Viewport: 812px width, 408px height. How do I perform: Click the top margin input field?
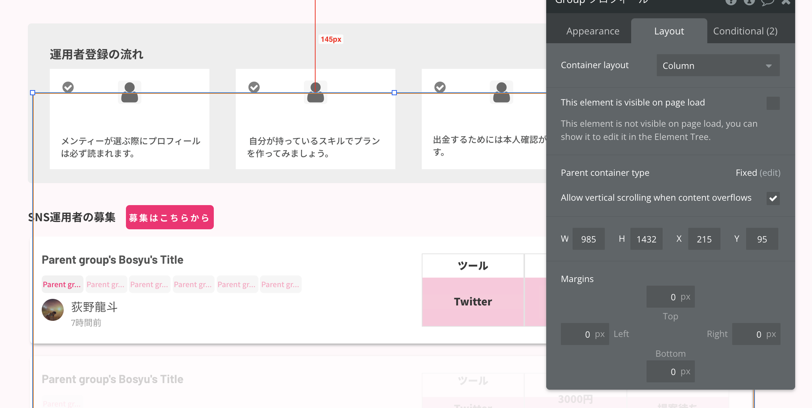670,297
